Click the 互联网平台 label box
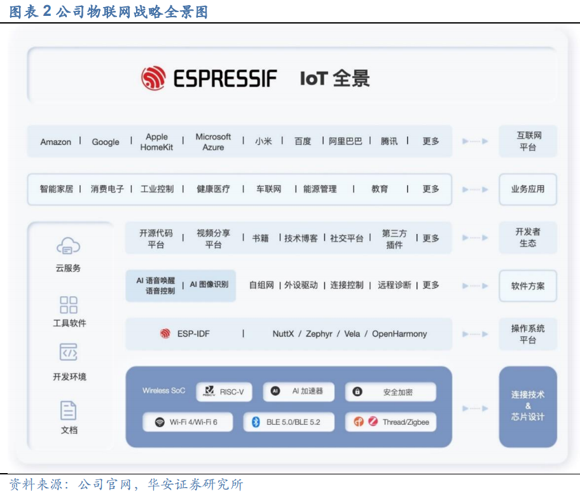Screen dimensions: 580x496 [x=527, y=141]
